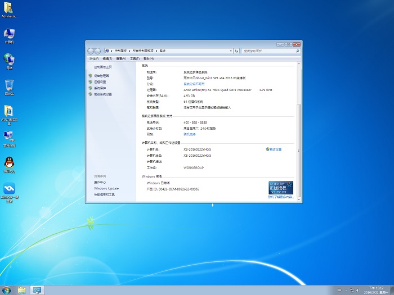
Task: Click the Windows Start orb
Action: 7,290
